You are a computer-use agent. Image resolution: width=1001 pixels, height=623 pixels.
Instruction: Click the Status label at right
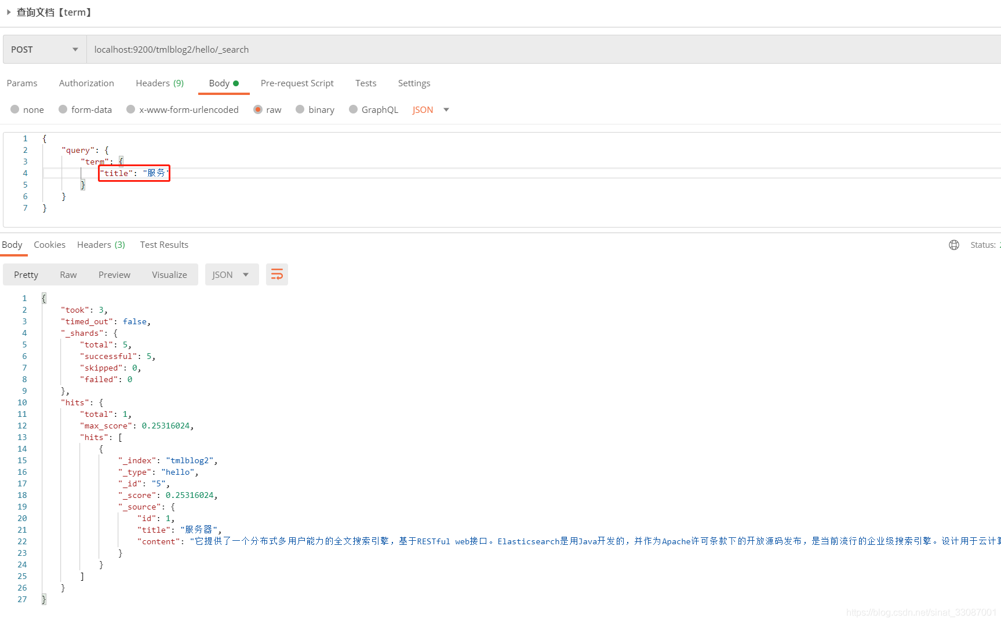(983, 245)
